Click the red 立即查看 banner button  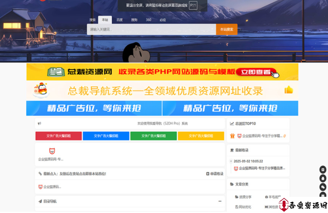pyautogui.click(x=256, y=72)
